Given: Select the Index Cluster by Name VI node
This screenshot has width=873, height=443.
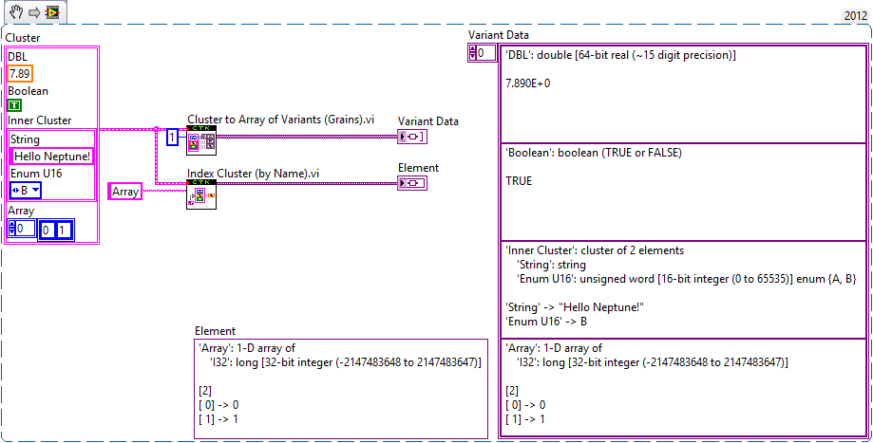Looking at the screenshot, I should 201,194.
